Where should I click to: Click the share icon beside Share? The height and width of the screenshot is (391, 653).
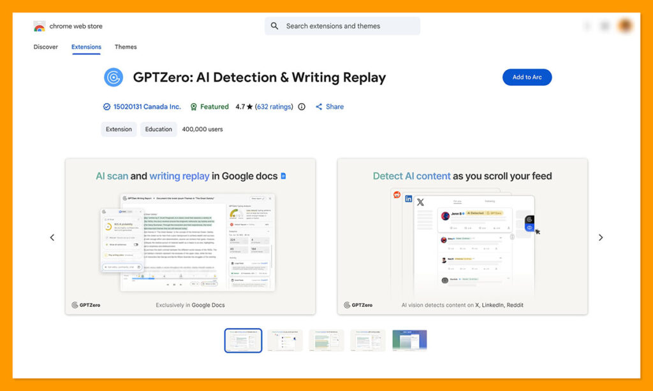(x=319, y=107)
